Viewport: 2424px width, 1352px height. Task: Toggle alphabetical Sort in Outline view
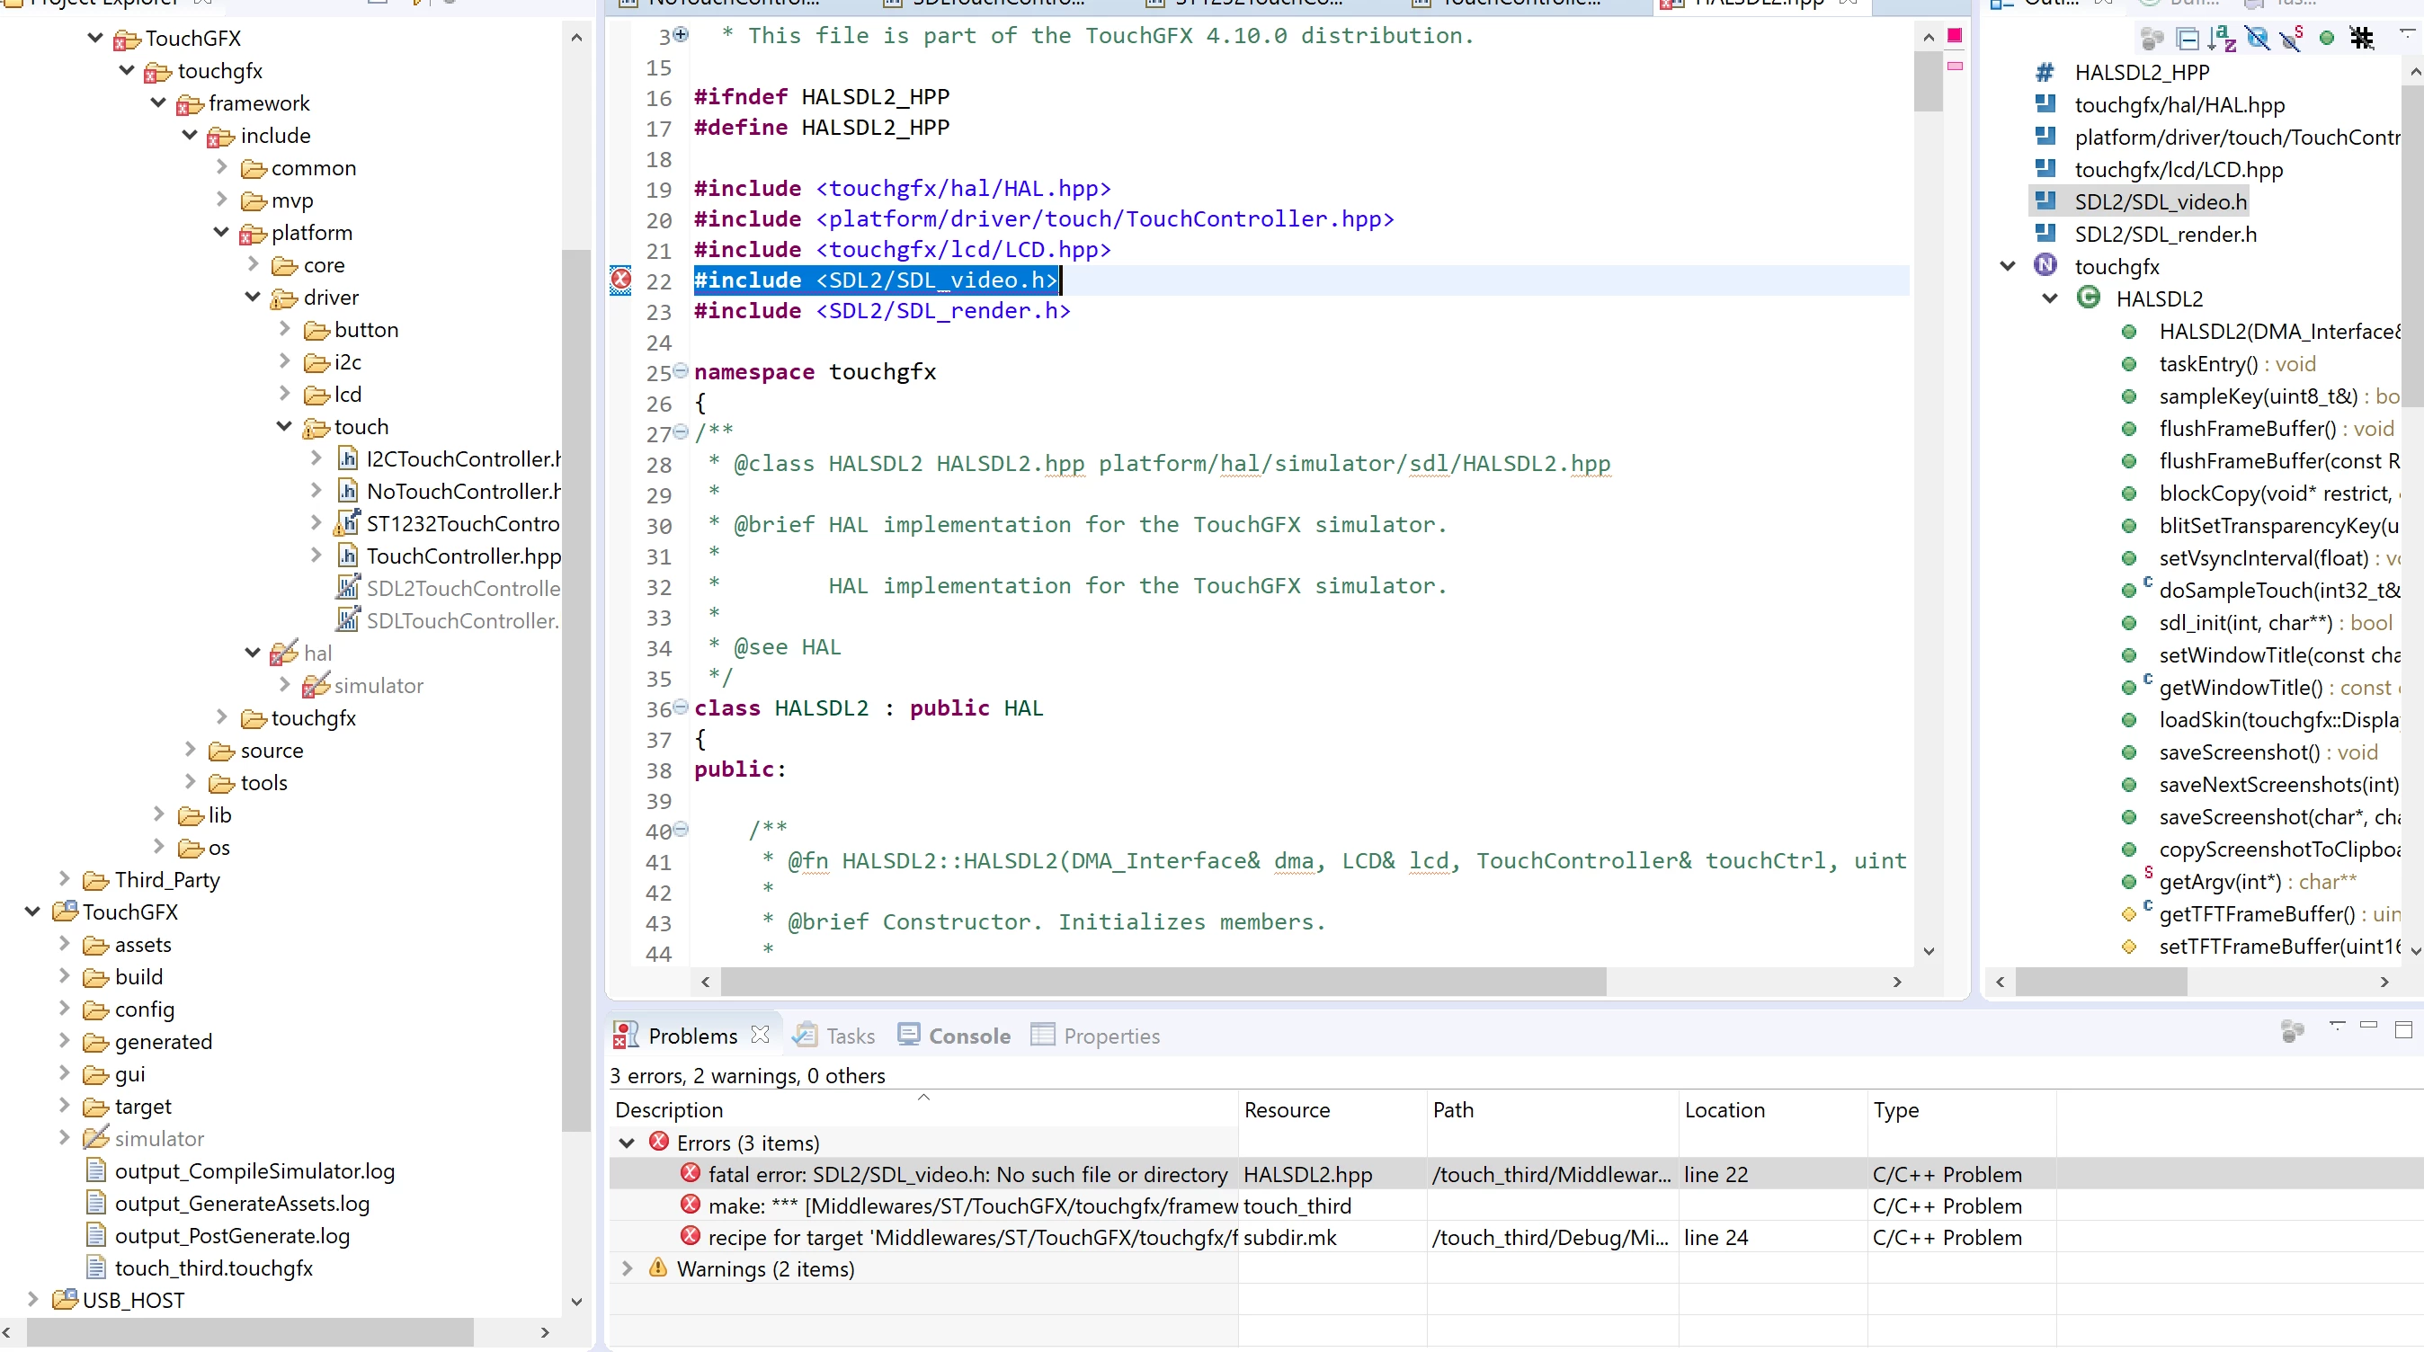pyautogui.click(x=2222, y=39)
